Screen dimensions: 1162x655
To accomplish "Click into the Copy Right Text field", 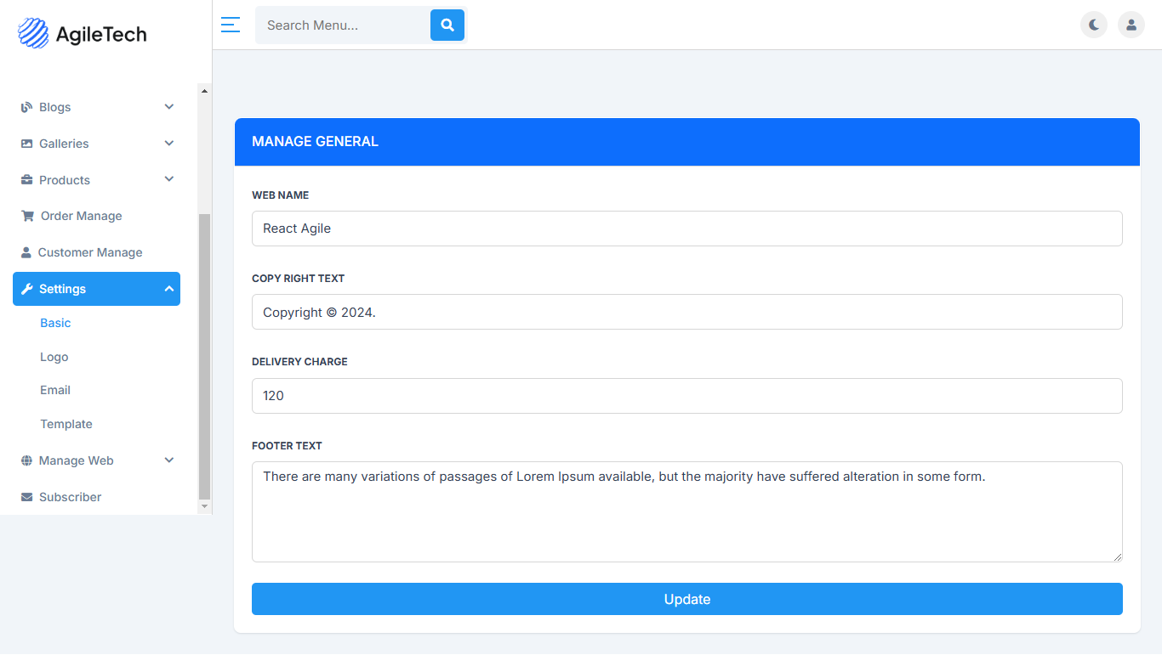I will coord(687,312).
